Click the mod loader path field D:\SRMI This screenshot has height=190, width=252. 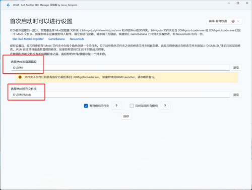(x=120, y=68)
